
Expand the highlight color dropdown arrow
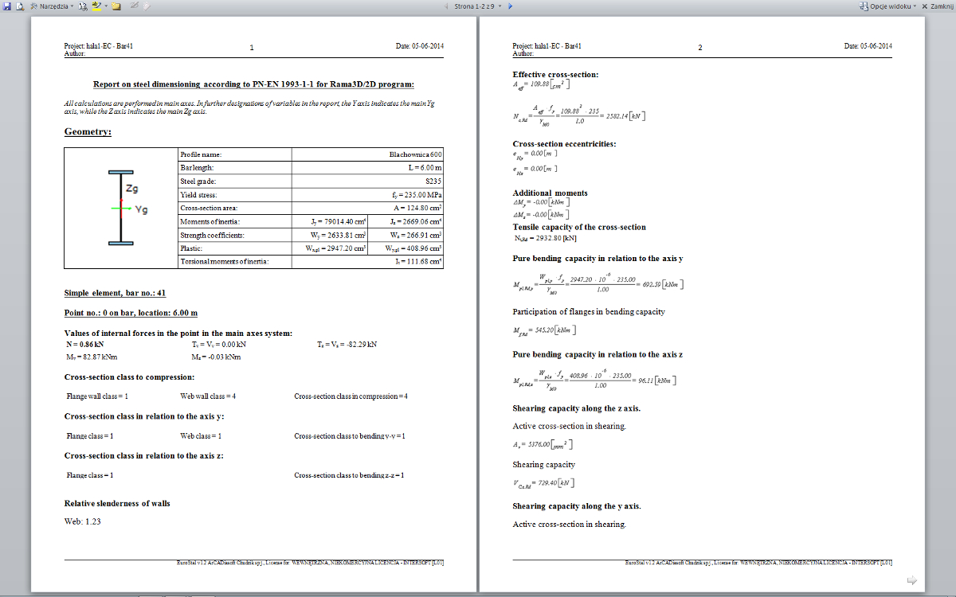pos(106,6)
